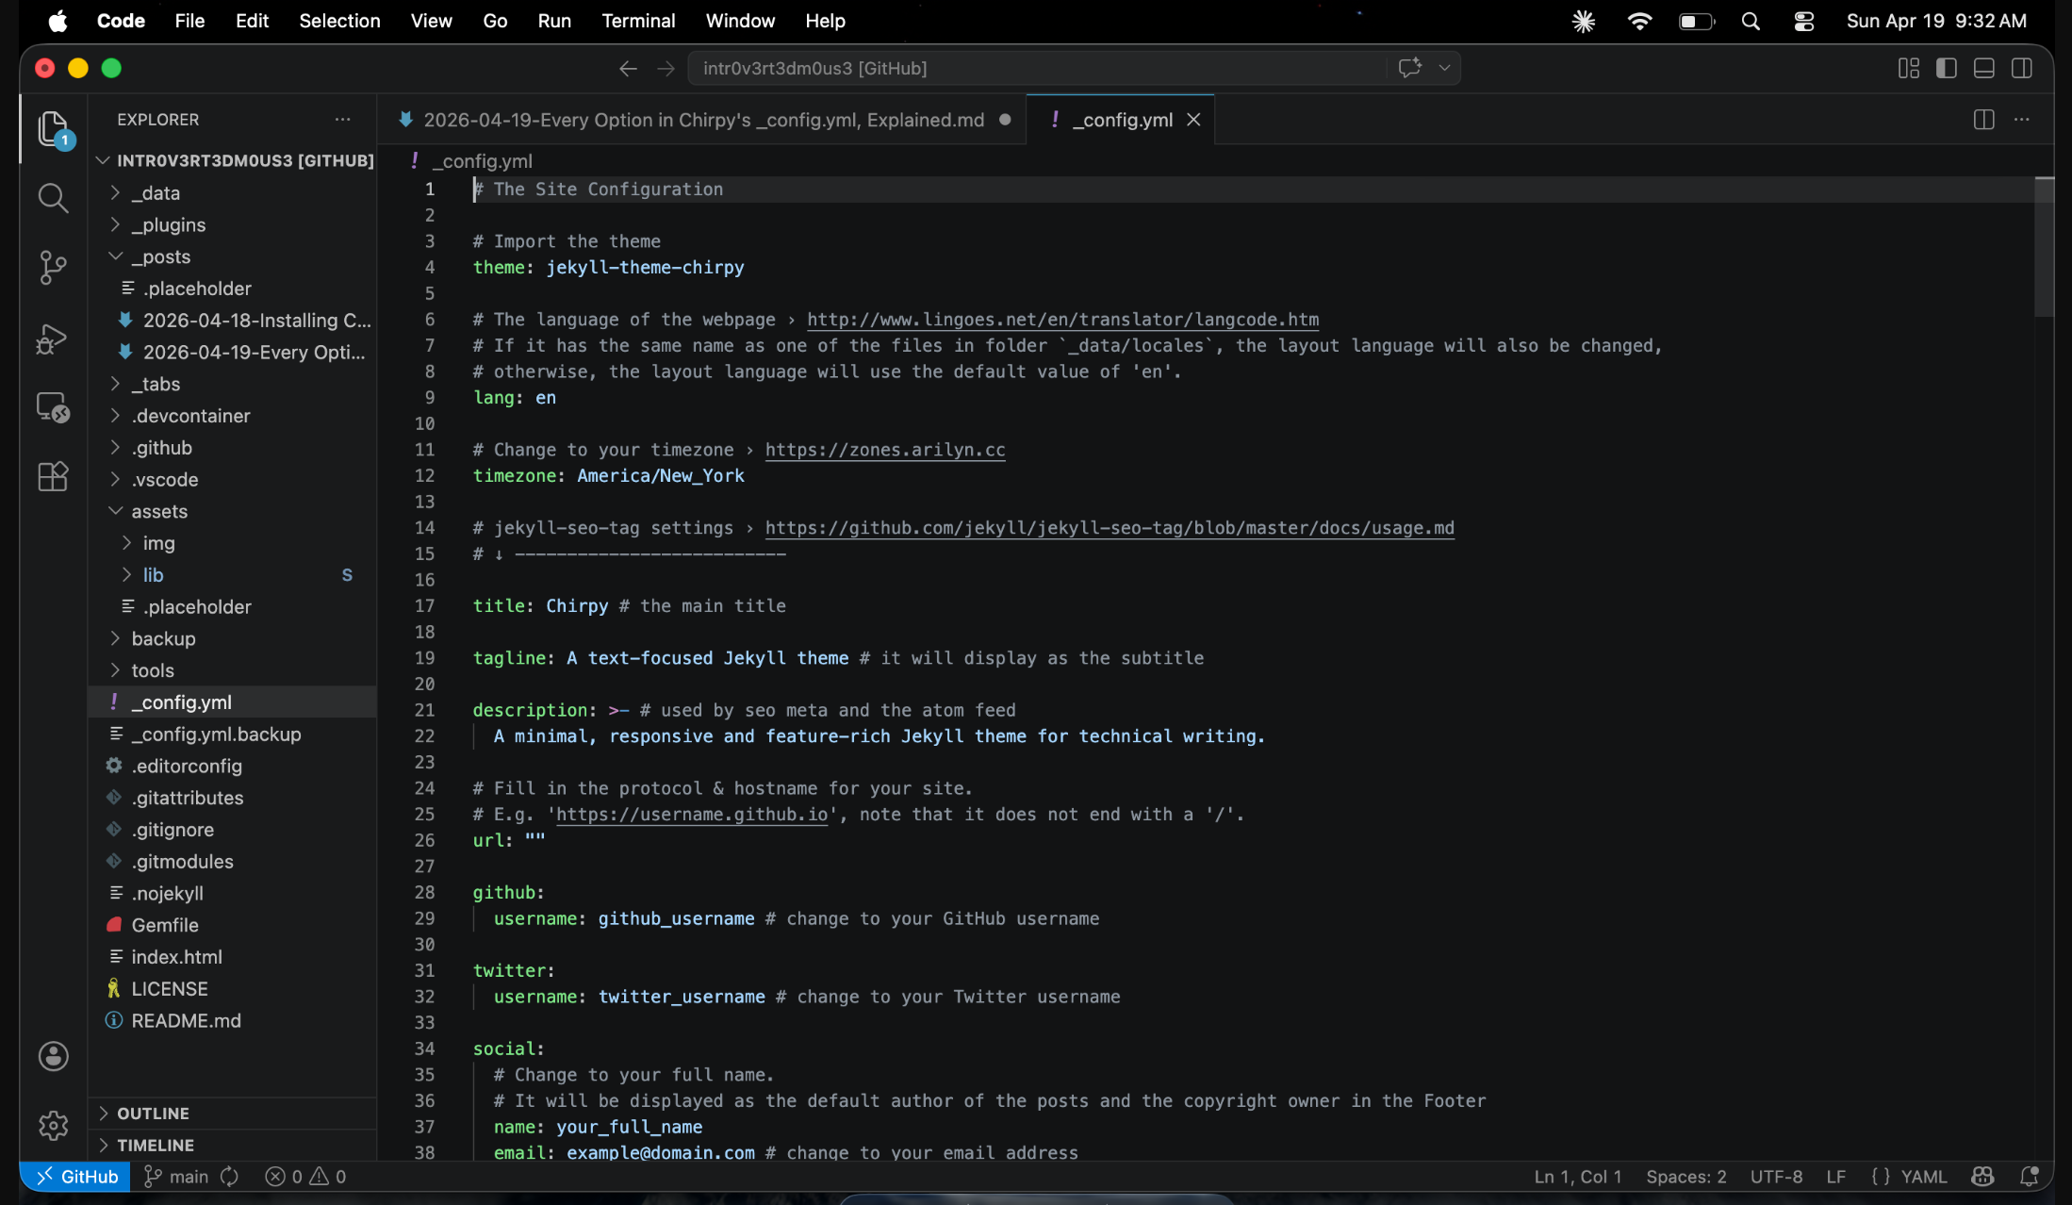The image size is (2072, 1205).
Task: Split the editor to the right
Action: coord(1983,120)
